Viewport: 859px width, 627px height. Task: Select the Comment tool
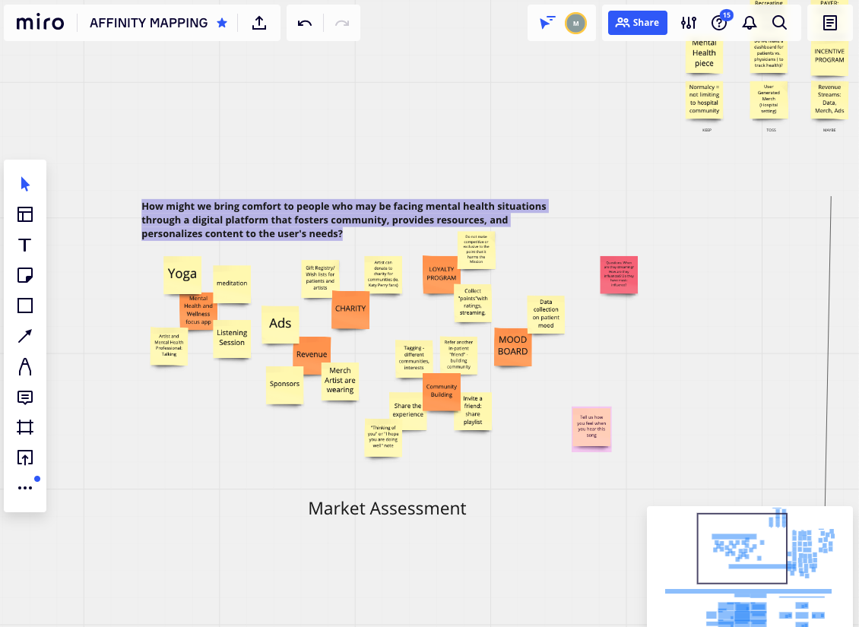tap(25, 397)
